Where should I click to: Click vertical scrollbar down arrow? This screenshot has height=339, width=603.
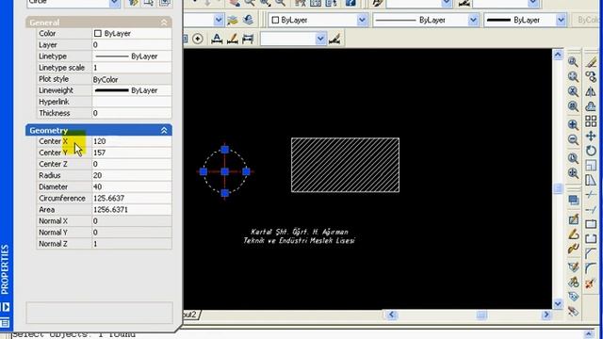[x=558, y=304]
